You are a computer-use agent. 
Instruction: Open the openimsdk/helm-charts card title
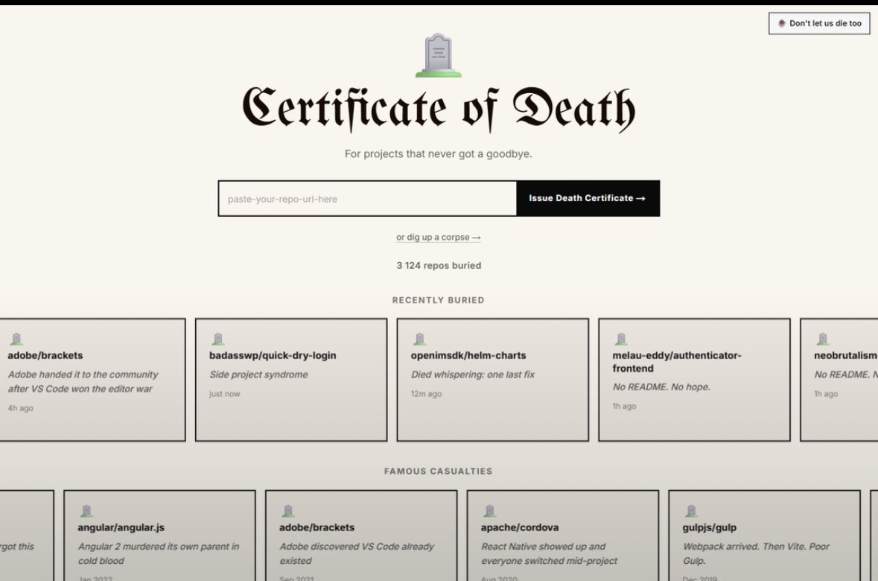tap(468, 355)
